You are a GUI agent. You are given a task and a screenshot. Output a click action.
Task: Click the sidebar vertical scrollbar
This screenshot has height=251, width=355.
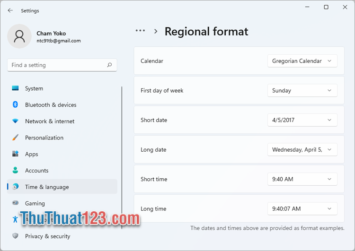click(x=122, y=157)
